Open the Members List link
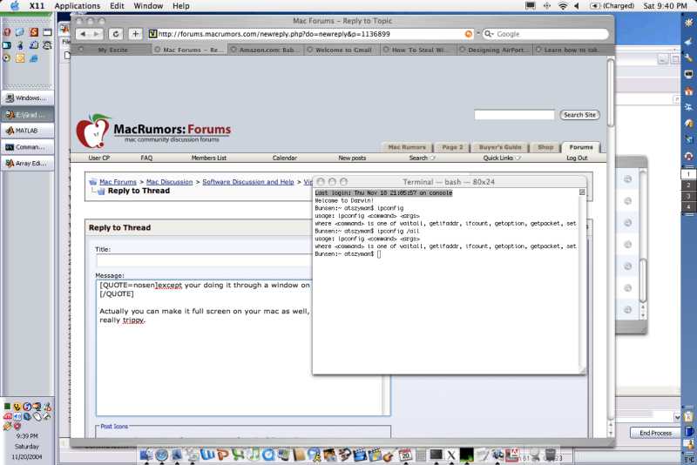Viewport: 697px width, 465px height. (209, 158)
